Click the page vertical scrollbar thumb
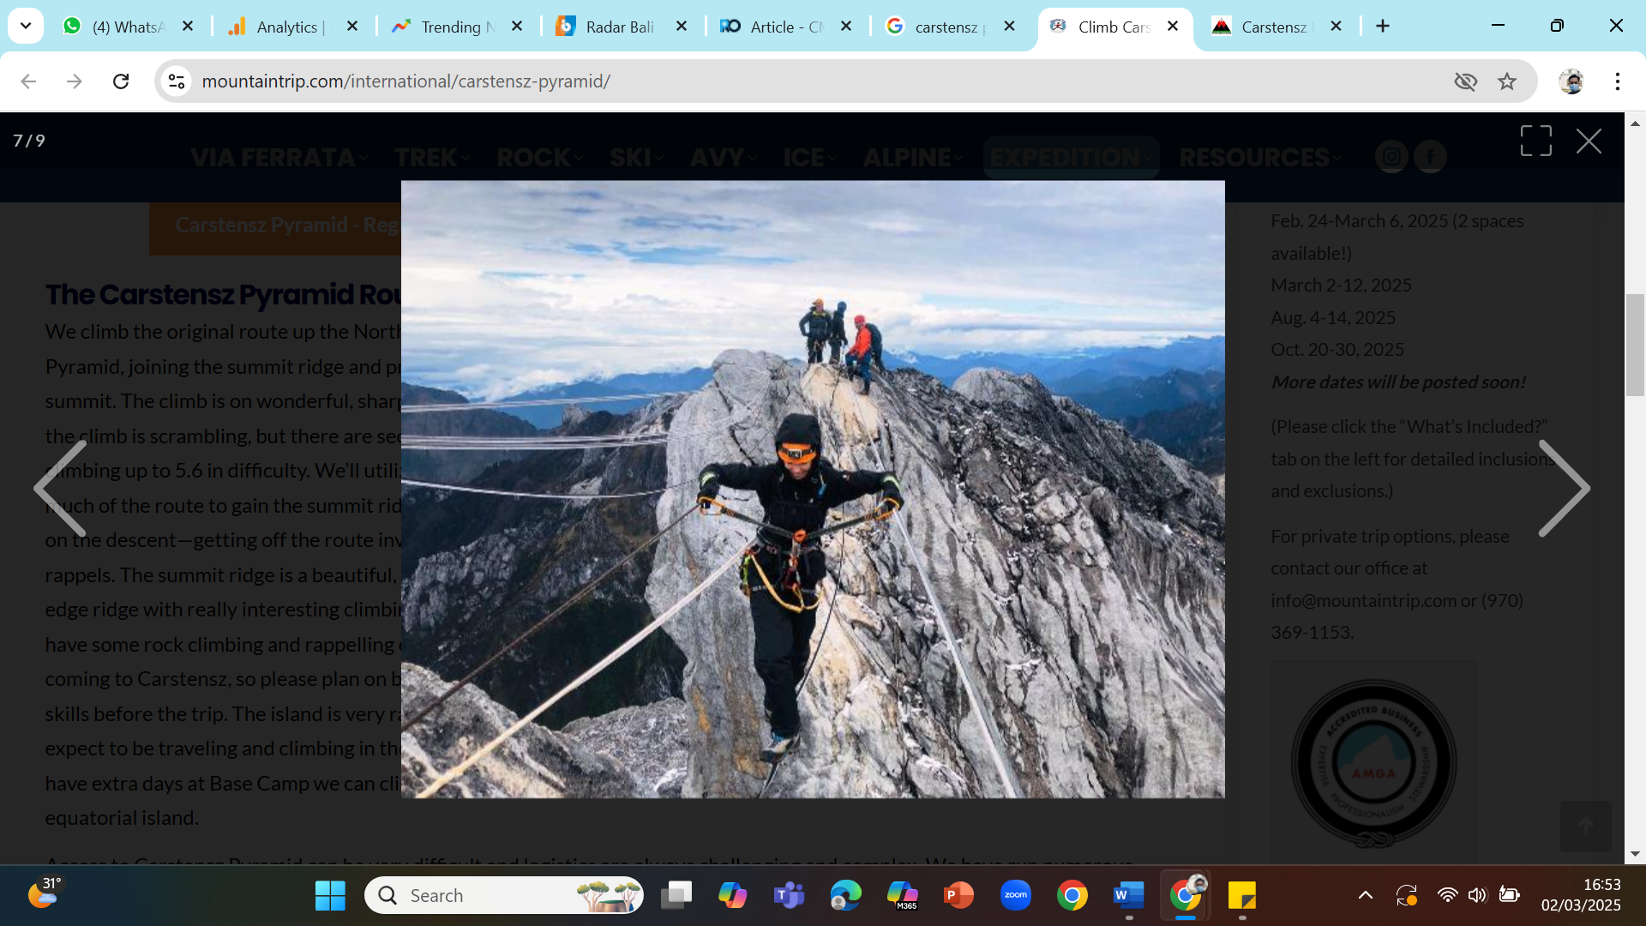This screenshot has height=926, width=1646. pos(1635,345)
